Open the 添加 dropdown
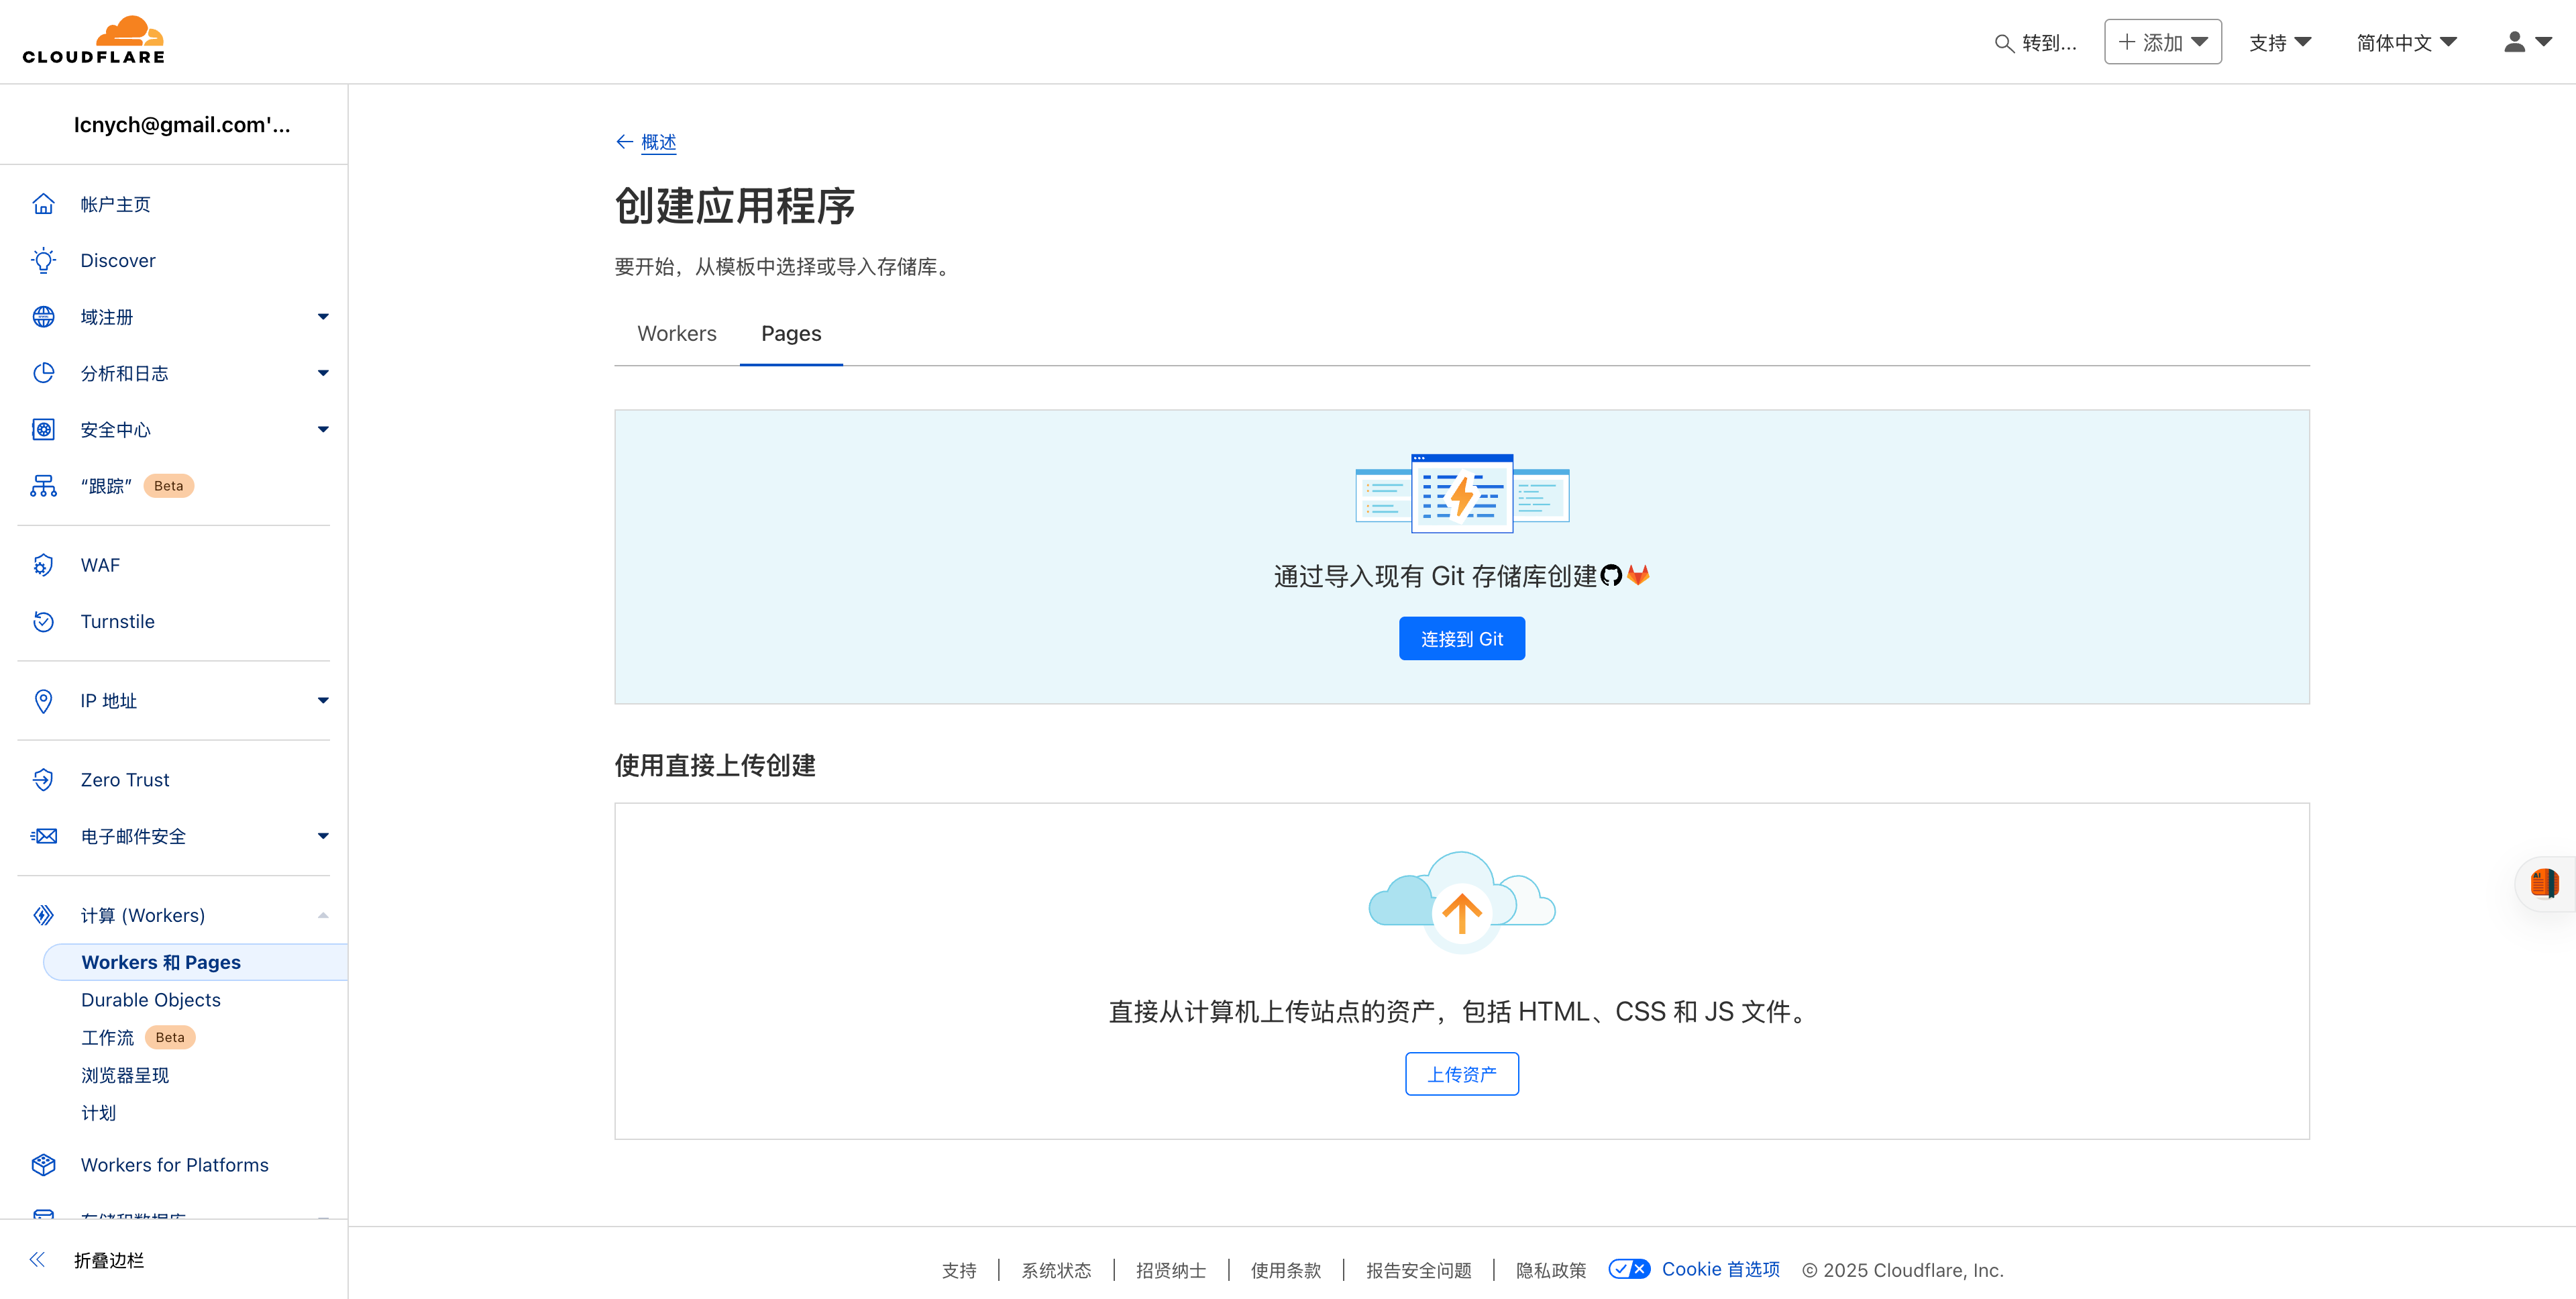This screenshot has width=2576, height=1299. click(2162, 42)
